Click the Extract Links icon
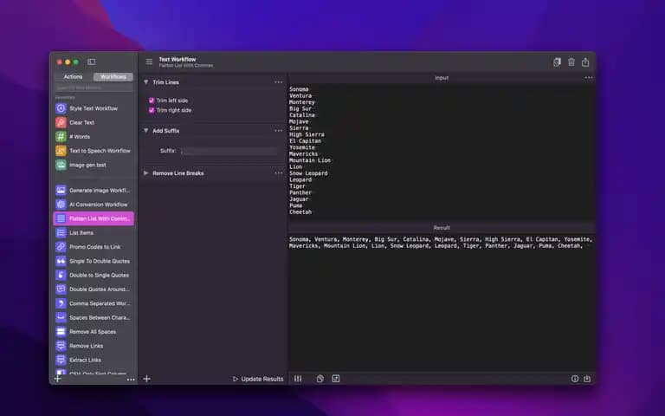 pyautogui.click(x=61, y=360)
